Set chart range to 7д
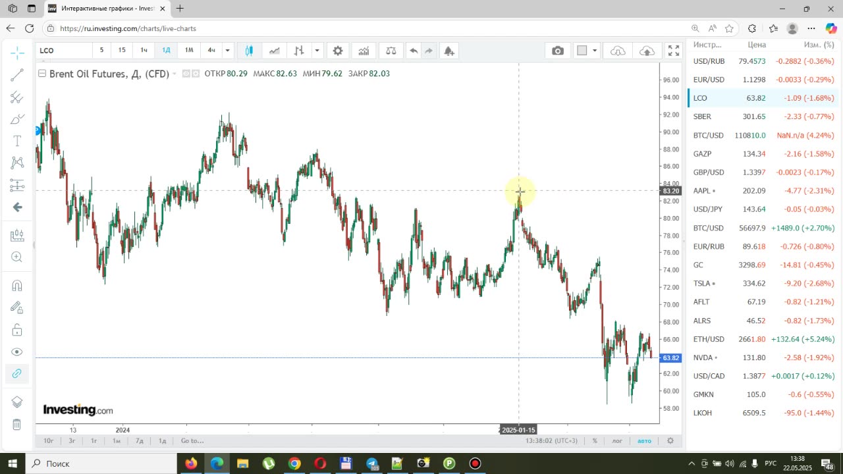The width and height of the screenshot is (843, 474). click(x=140, y=440)
